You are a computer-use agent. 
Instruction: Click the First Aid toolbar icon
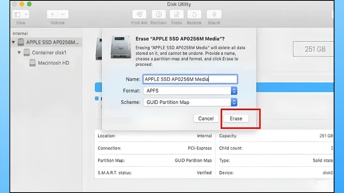[139, 15]
